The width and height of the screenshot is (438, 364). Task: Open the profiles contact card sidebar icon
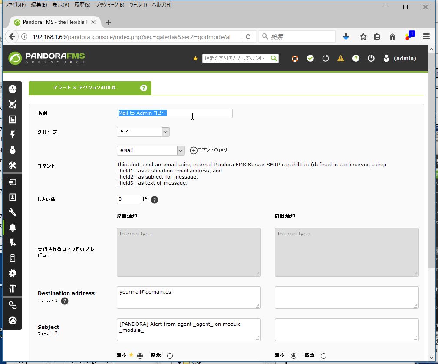(x=13, y=197)
